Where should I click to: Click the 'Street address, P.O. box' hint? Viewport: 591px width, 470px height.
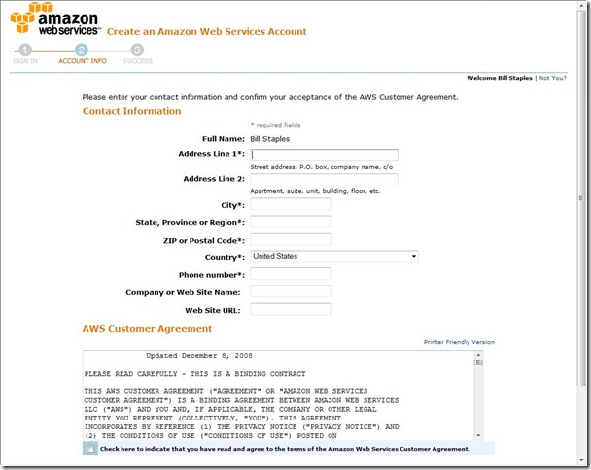pyautogui.click(x=322, y=167)
